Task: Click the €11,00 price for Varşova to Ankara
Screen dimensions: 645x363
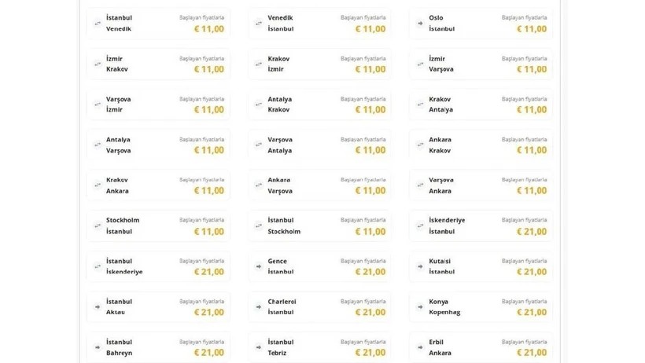Action: (x=532, y=191)
